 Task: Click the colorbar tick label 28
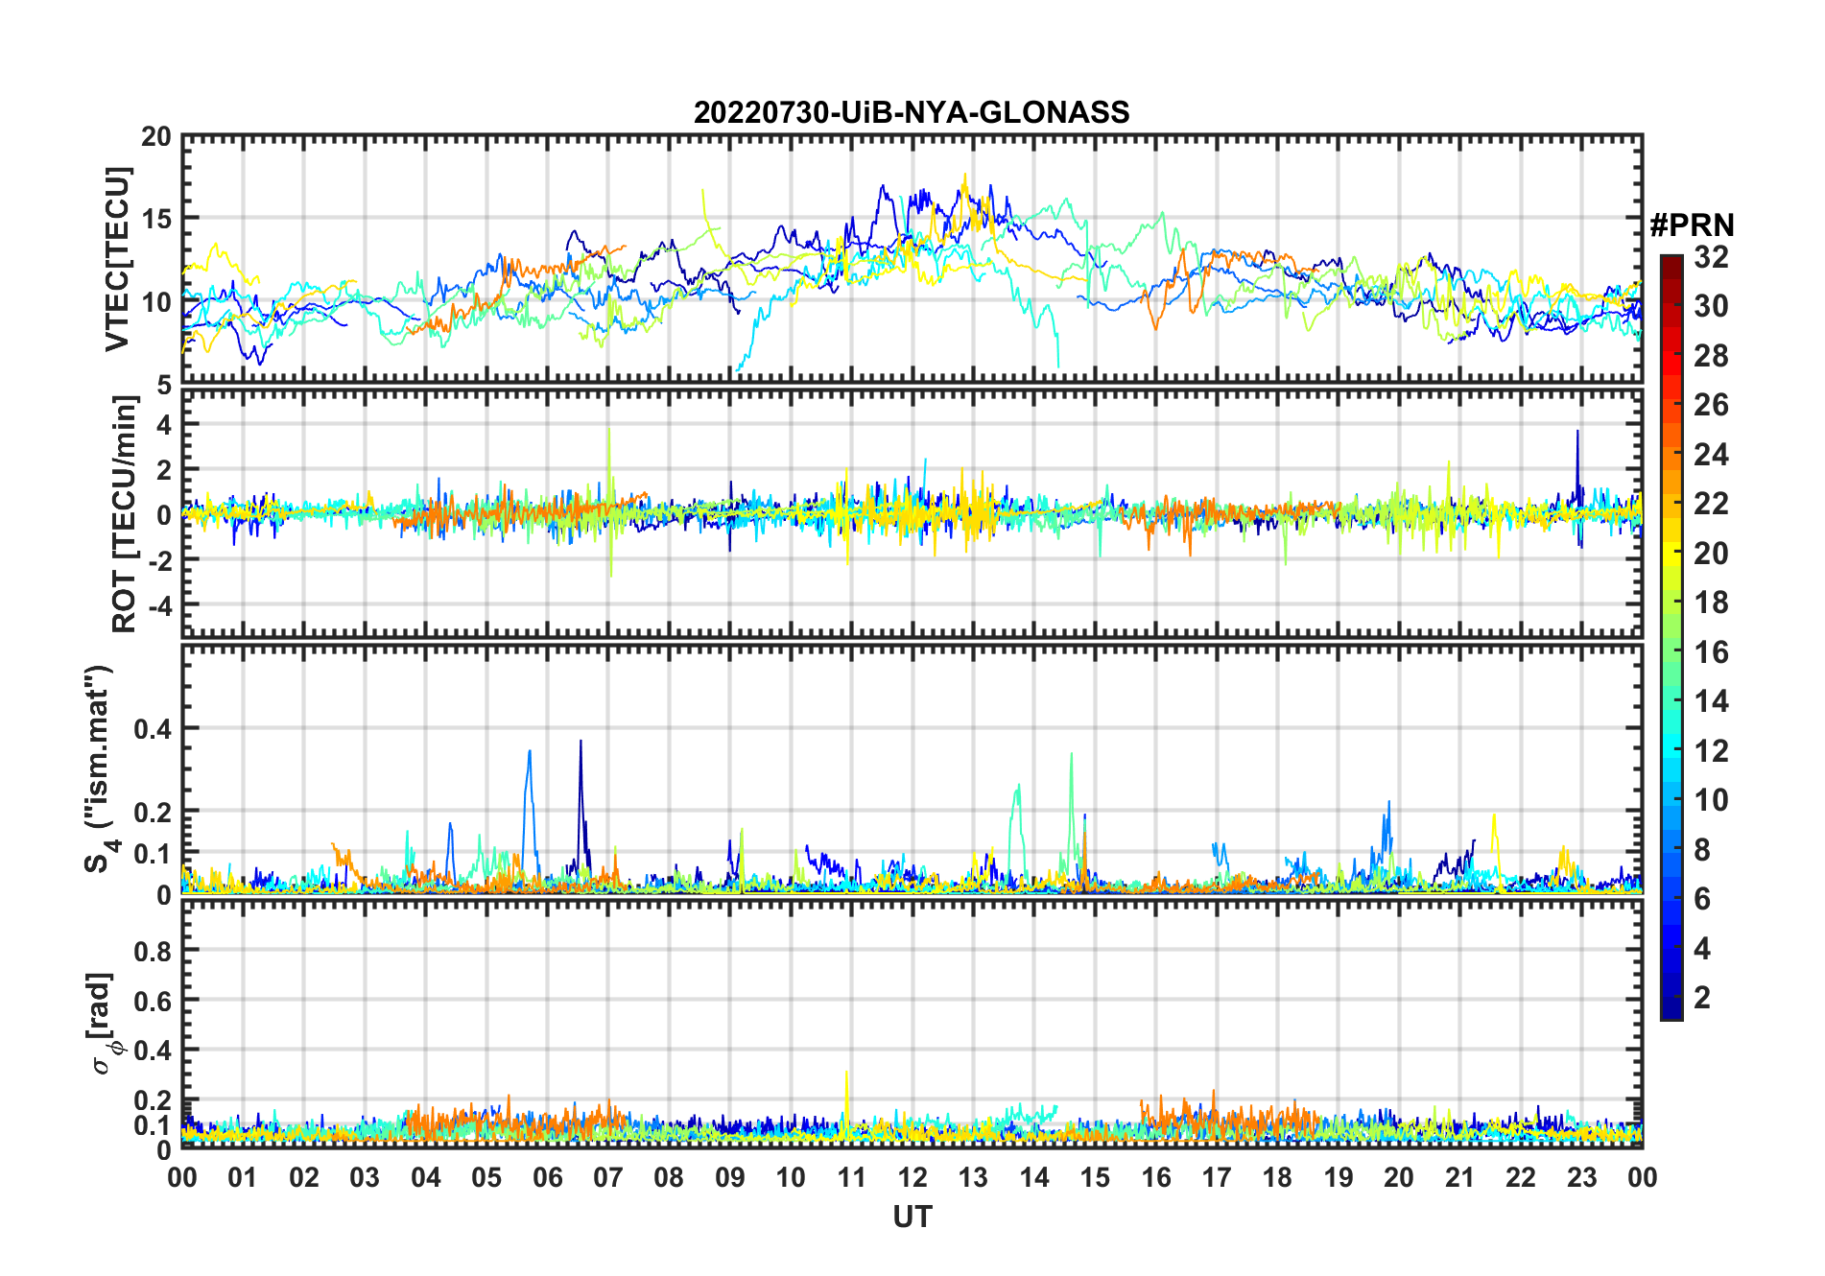(1711, 356)
